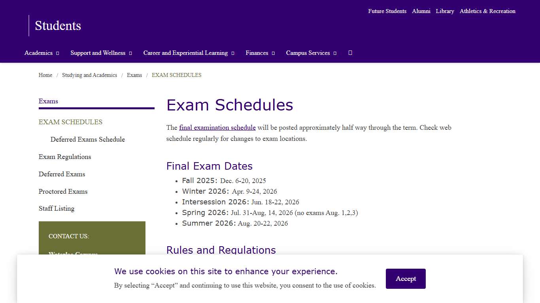This screenshot has height=303, width=540.
Task: Open the search icon in navigation bar
Action: tap(350, 52)
